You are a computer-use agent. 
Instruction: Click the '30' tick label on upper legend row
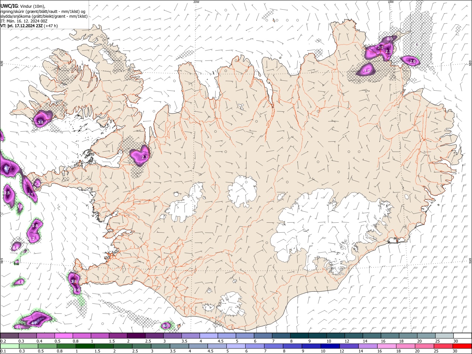click(456, 341)
